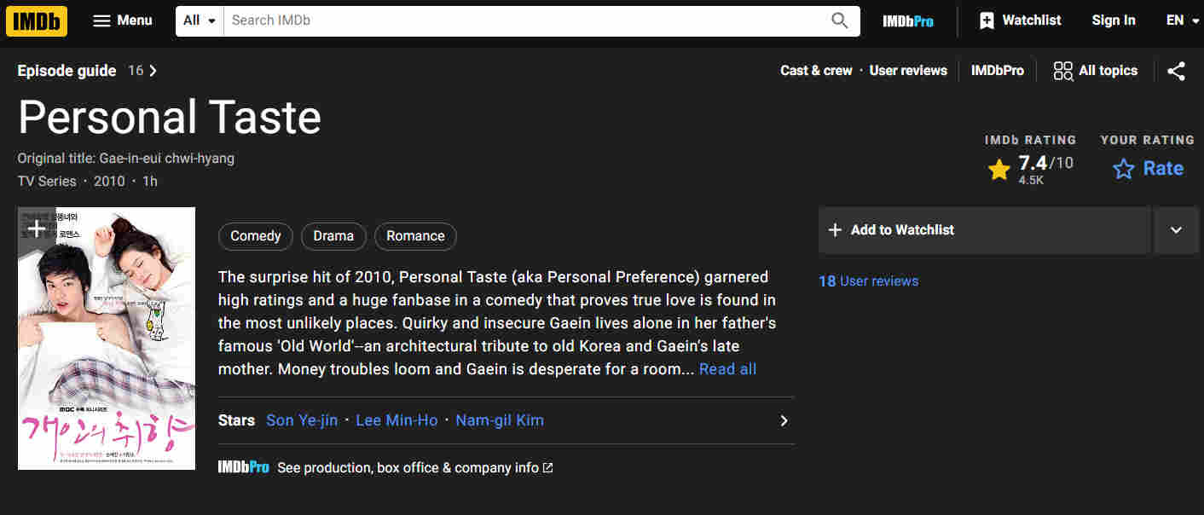Open Lee Min-Ho's profile
The image size is (1204, 515).
pyautogui.click(x=397, y=420)
